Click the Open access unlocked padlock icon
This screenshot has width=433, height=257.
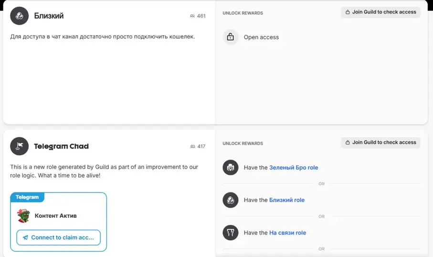click(230, 37)
